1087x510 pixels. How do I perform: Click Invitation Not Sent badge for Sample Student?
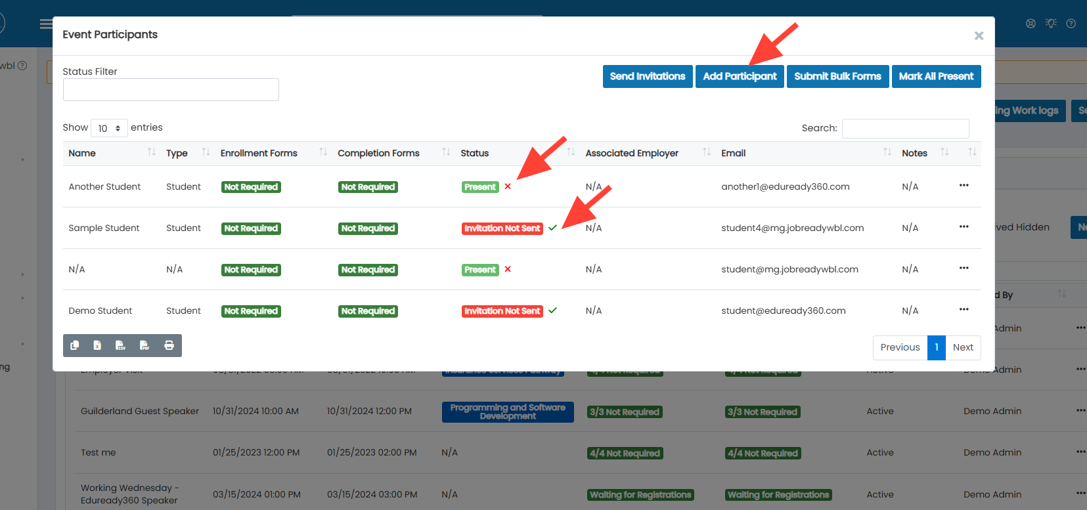coord(502,228)
